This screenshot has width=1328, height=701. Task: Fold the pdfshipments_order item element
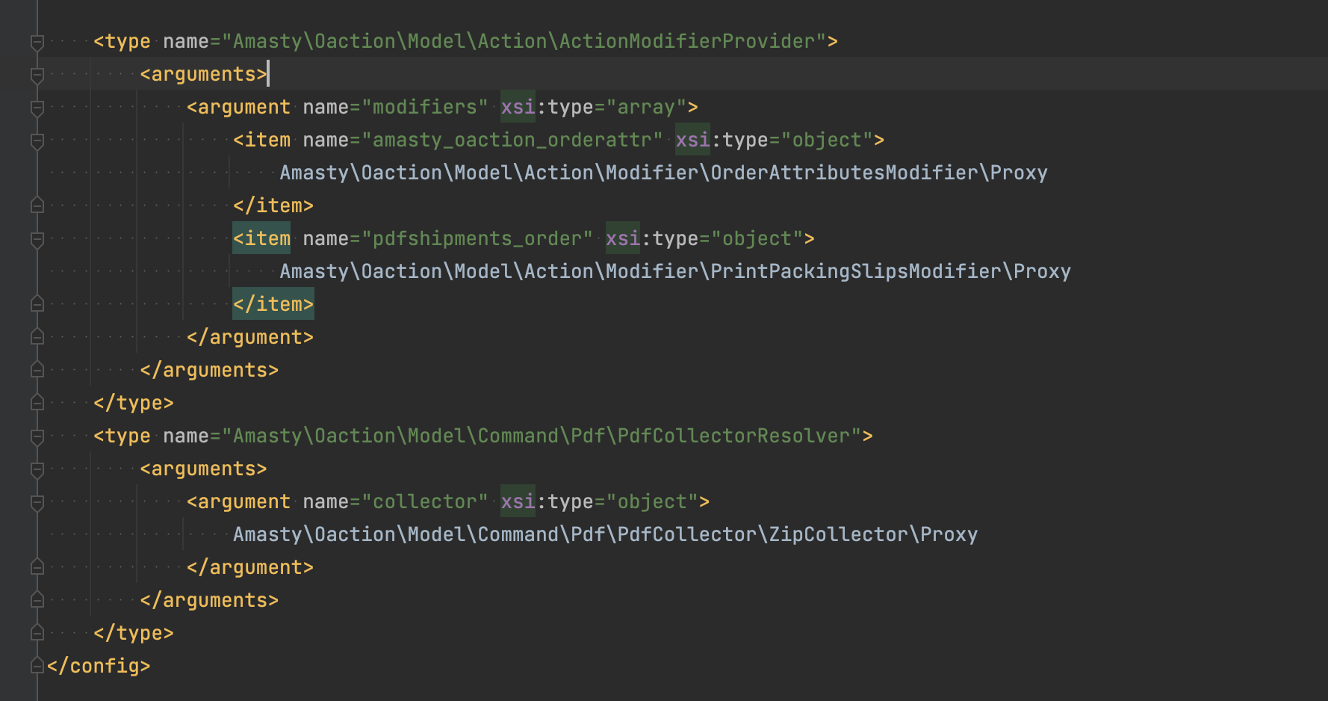[35, 238]
